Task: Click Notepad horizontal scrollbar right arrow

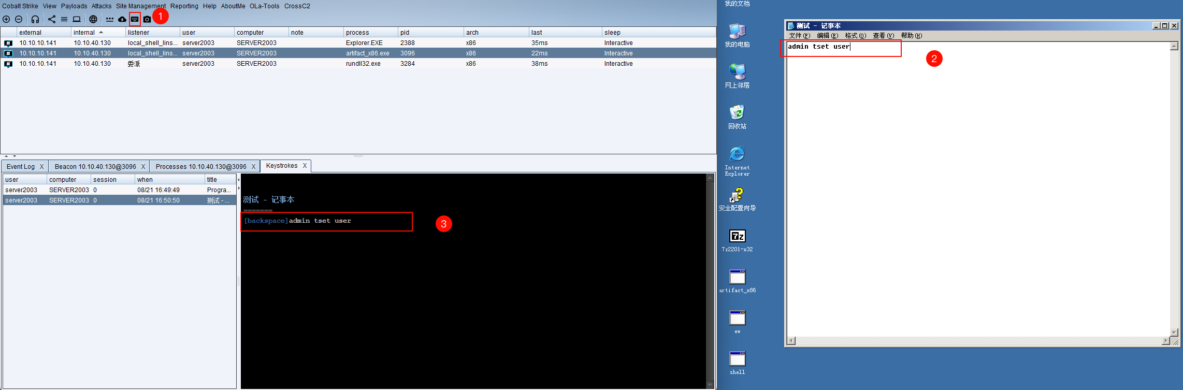Action: [x=1165, y=341]
